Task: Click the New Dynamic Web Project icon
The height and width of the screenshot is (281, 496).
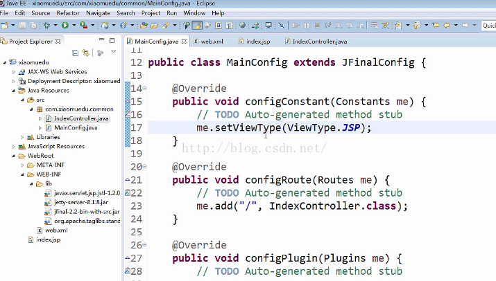Action: (105, 25)
